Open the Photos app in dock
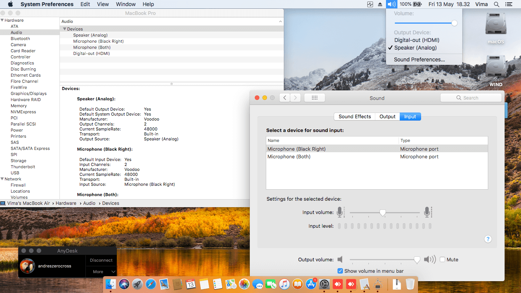The image size is (521, 293). [244, 284]
